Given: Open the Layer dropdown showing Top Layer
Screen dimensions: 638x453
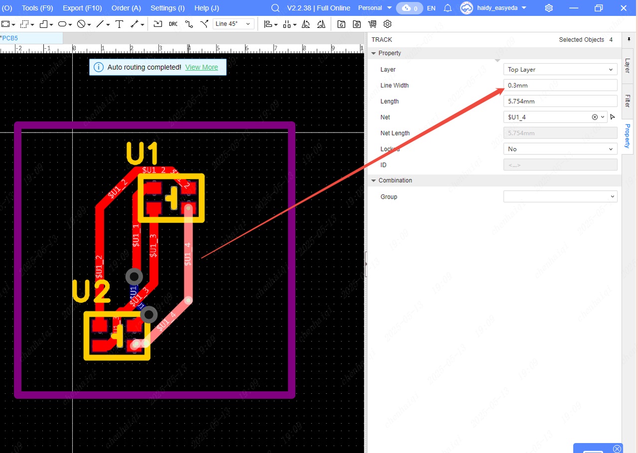Looking at the screenshot, I should tap(560, 70).
